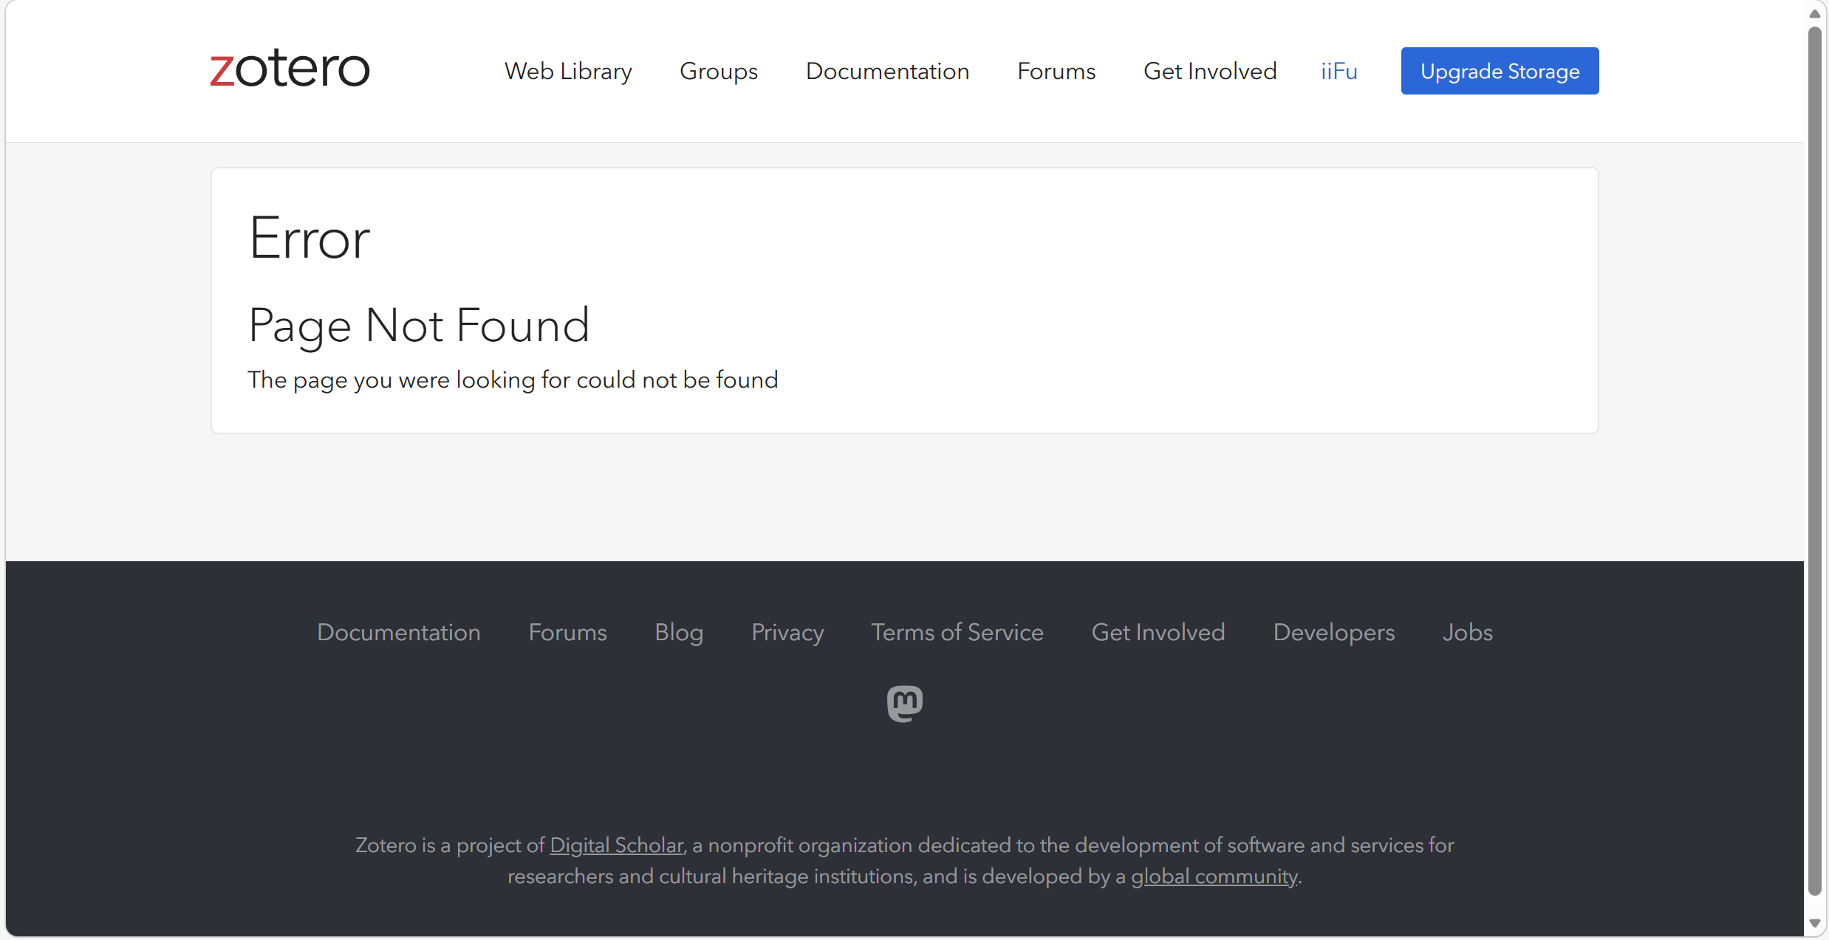The height and width of the screenshot is (940, 1829).
Task: Open Forums in the header menu
Action: point(1056,71)
